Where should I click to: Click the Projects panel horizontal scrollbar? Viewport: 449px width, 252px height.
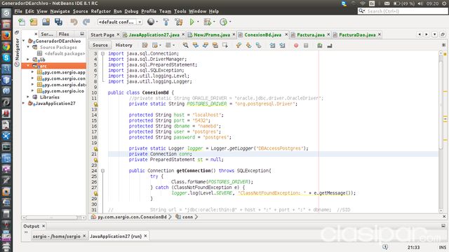[x=53, y=218]
